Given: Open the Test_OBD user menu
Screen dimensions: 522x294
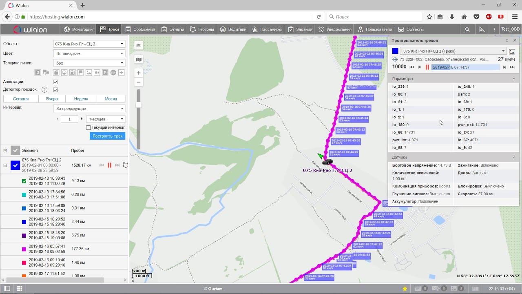Looking at the screenshot, I should pyautogui.click(x=510, y=29).
